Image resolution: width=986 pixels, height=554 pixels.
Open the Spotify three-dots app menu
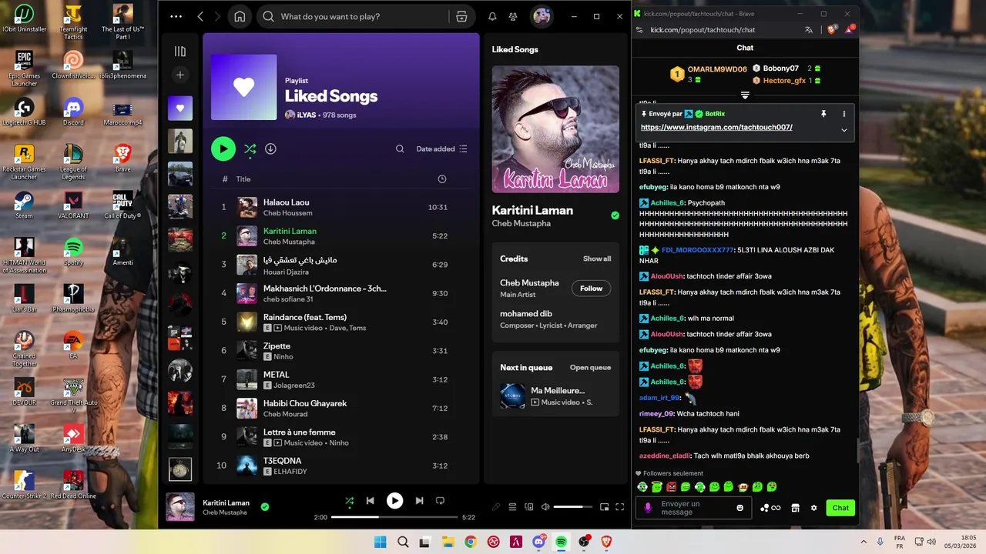coord(176,16)
